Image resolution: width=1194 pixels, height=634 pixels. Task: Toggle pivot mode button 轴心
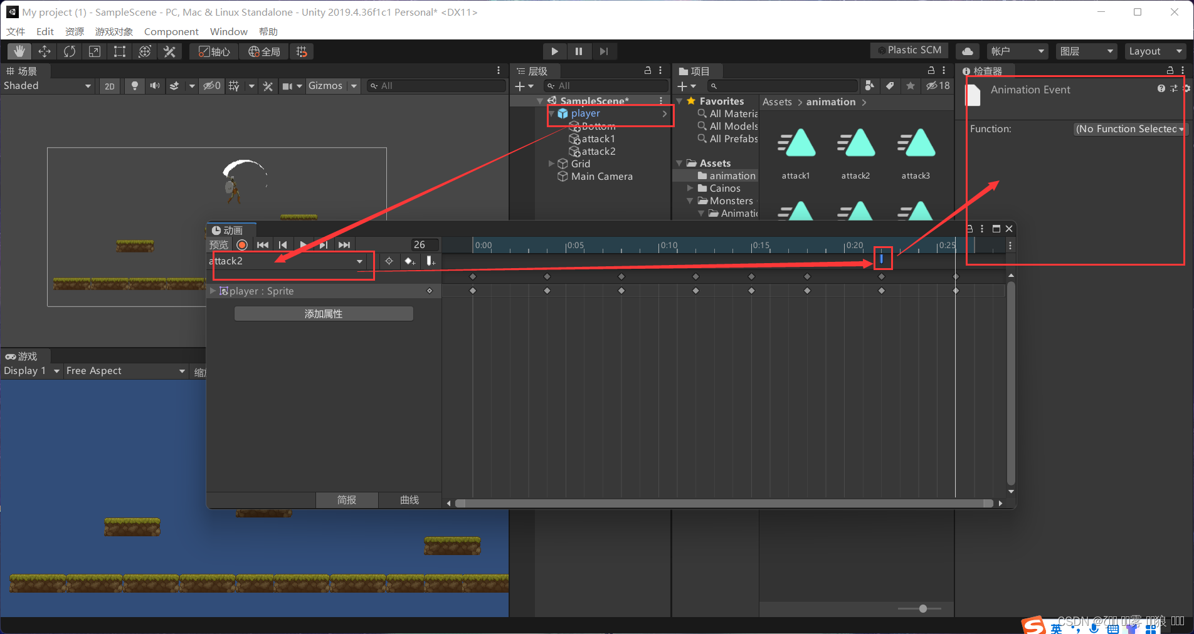point(214,51)
